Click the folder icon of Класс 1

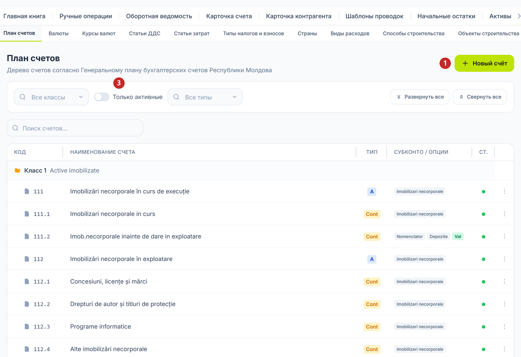click(x=17, y=171)
